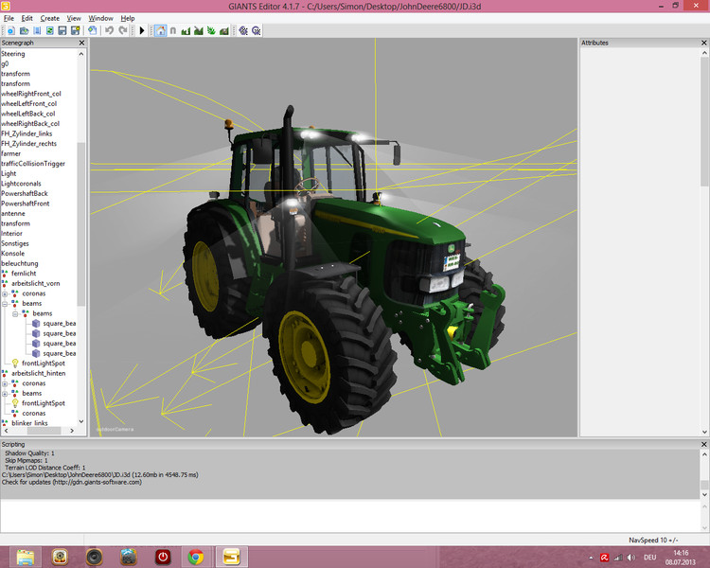Click the light bulb icon under arbeitslicht_hinten

pyautogui.click(x=15, y=403)
